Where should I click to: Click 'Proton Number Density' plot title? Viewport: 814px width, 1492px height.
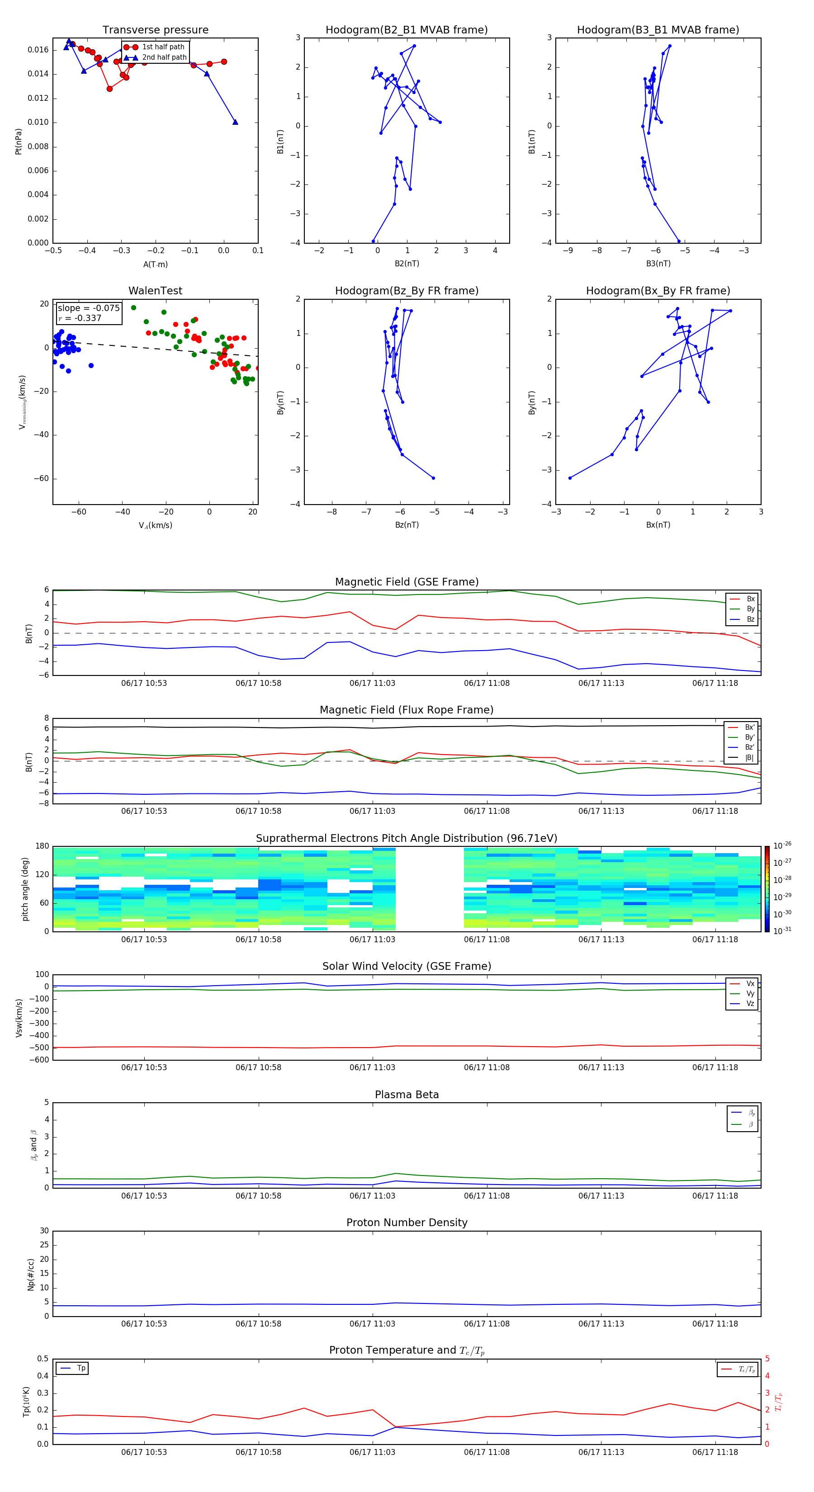pos(407,1223)
